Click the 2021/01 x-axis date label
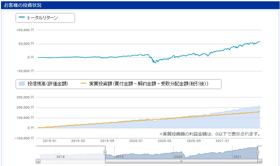Viewport: 280px width, 166px height. [222, 141]
